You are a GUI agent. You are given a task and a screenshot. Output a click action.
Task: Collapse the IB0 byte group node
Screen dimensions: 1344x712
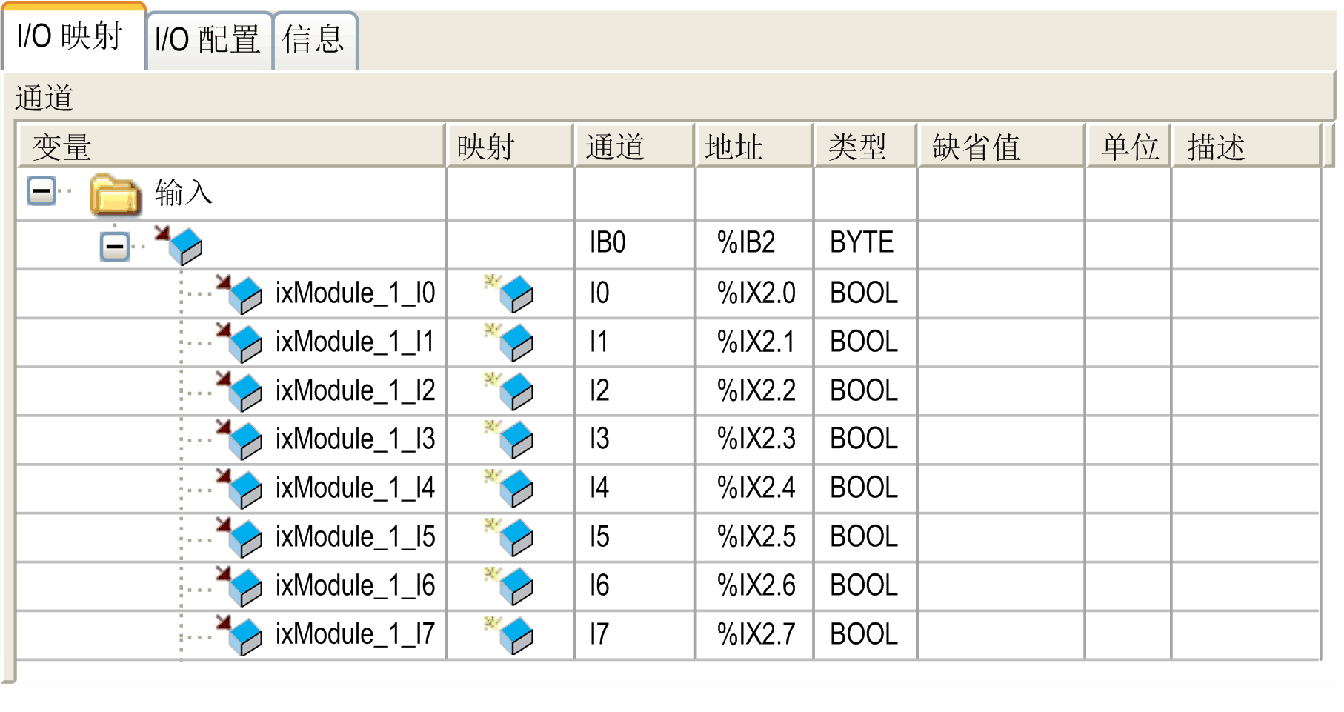point(114,246)
